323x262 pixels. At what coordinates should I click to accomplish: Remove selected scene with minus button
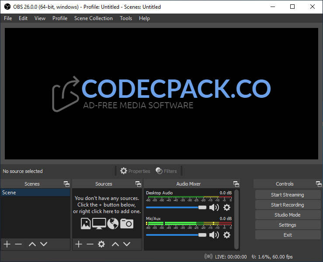pyautogui.click(x=18, y=244)
